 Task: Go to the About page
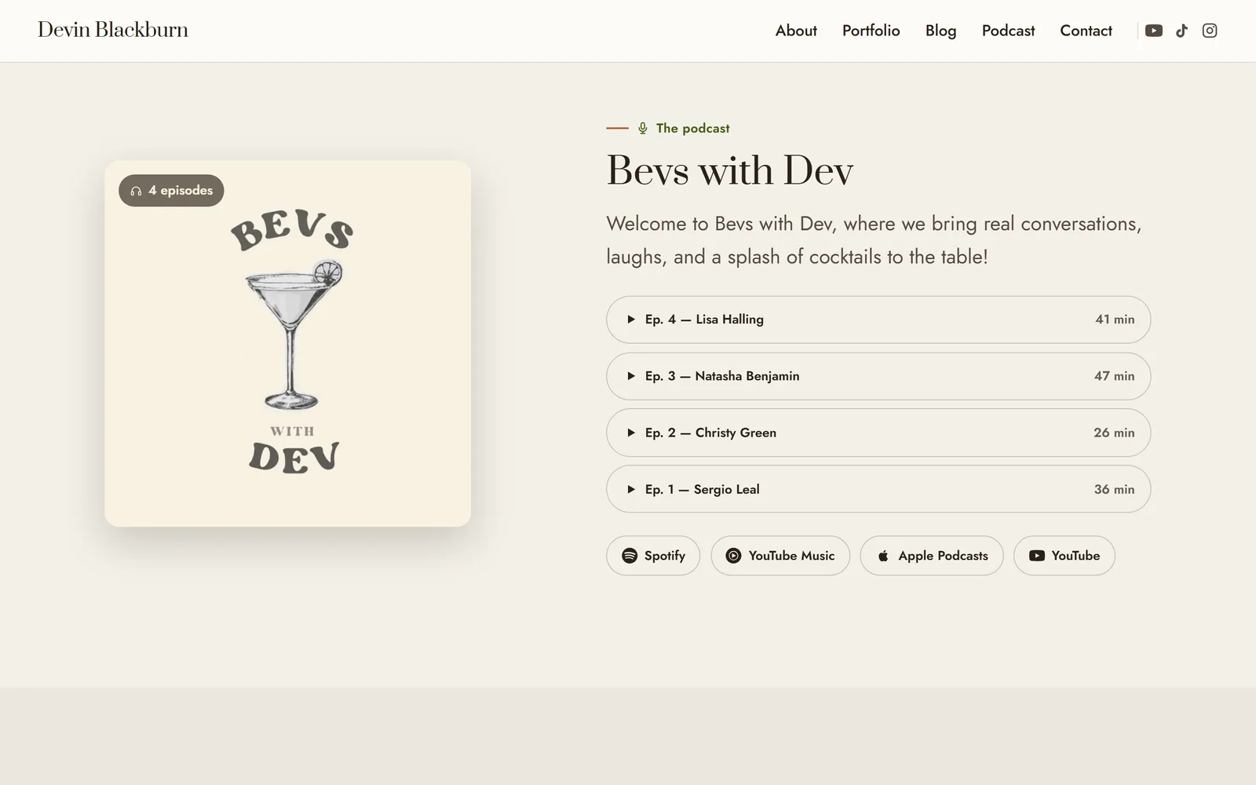click(796, 31)
